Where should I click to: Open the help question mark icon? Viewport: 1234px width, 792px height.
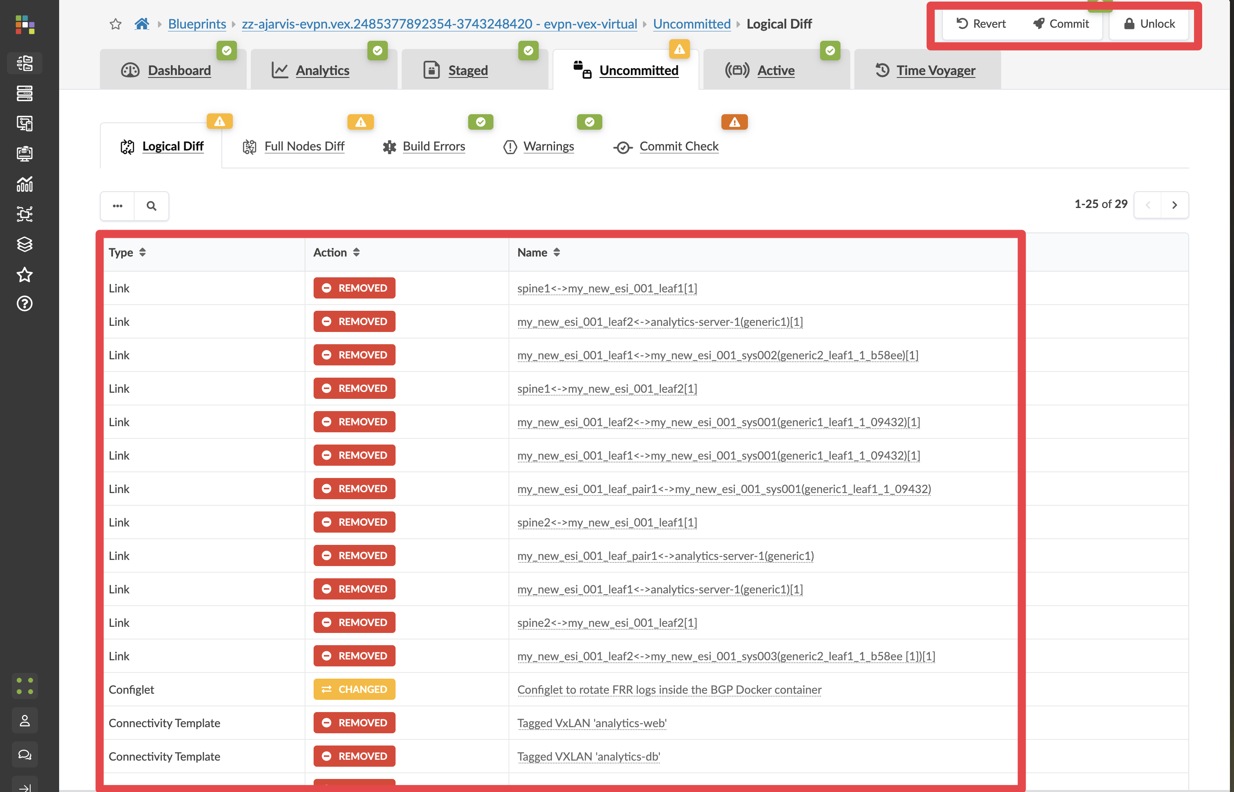24,304
